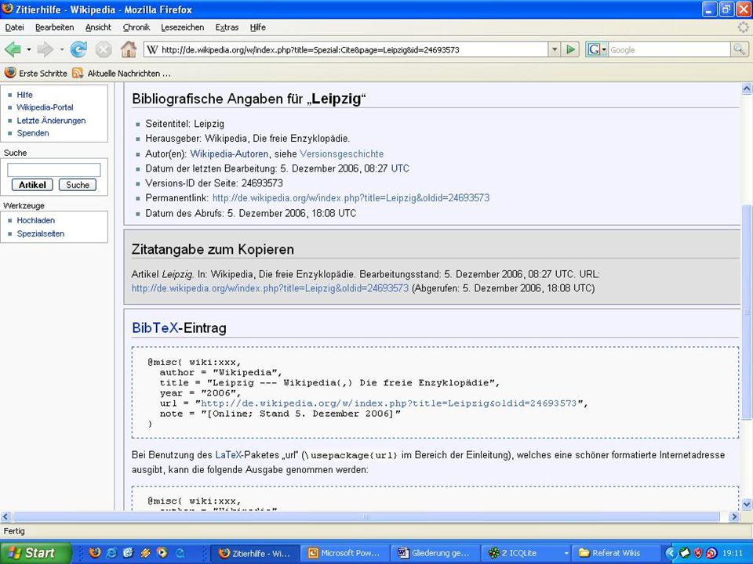This screenshot has height=564, width=753.
Task: Click the third Quick Launch icon after Internet Explorer
Action: click(x=128, y=552)
